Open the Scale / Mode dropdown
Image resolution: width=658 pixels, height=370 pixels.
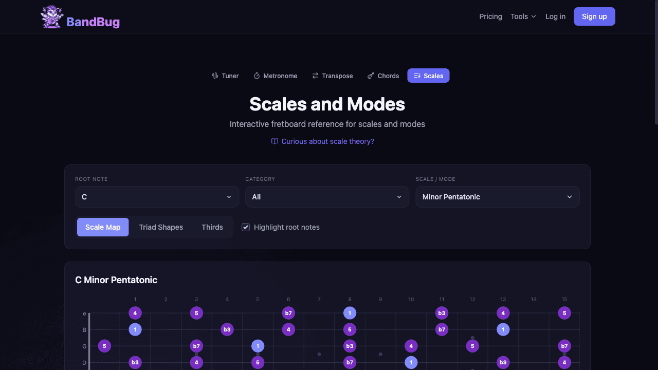point(497,197)
